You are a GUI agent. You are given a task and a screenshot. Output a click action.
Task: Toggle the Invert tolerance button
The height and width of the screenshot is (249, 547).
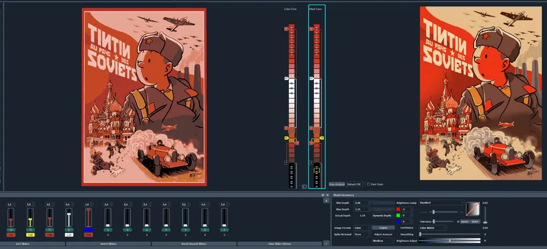tap(464, 222)
